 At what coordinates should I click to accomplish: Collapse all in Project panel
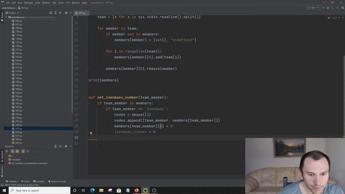(60, 13)
